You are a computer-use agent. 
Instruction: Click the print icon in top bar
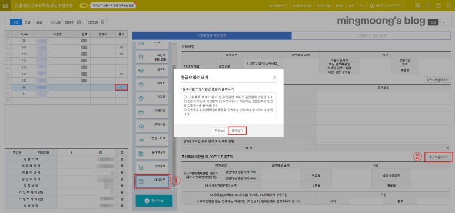point(417,5)
